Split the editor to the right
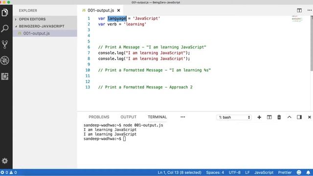The image size is (313, 176). click(x=299, y=10)
